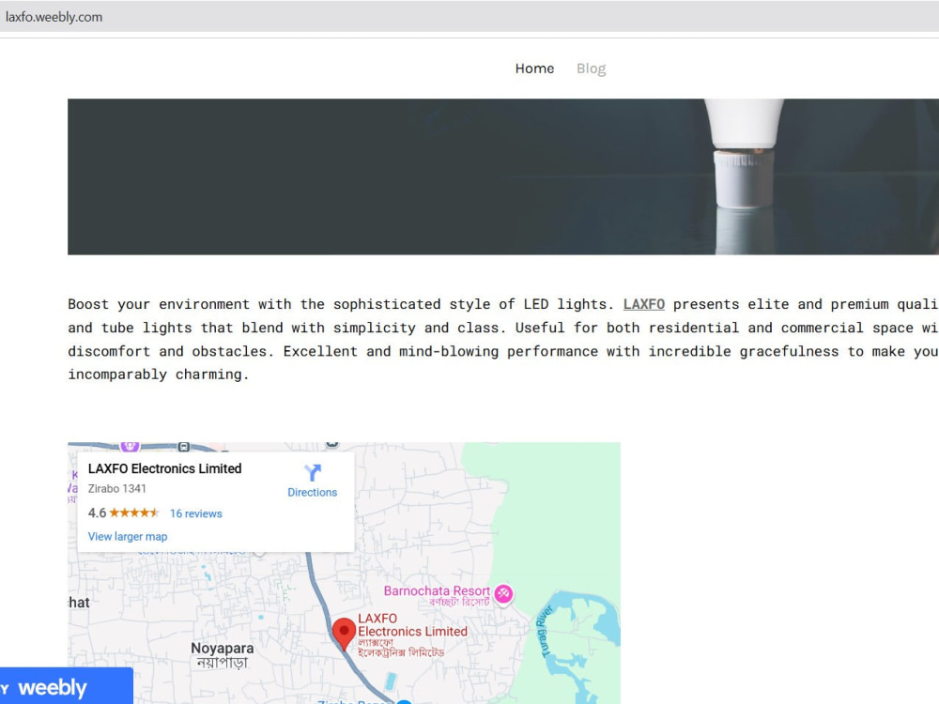Click the purple marker icon at map top

(130, 446)
